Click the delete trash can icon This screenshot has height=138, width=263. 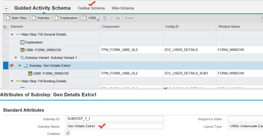pyautogui.click(x=106, y=18)
